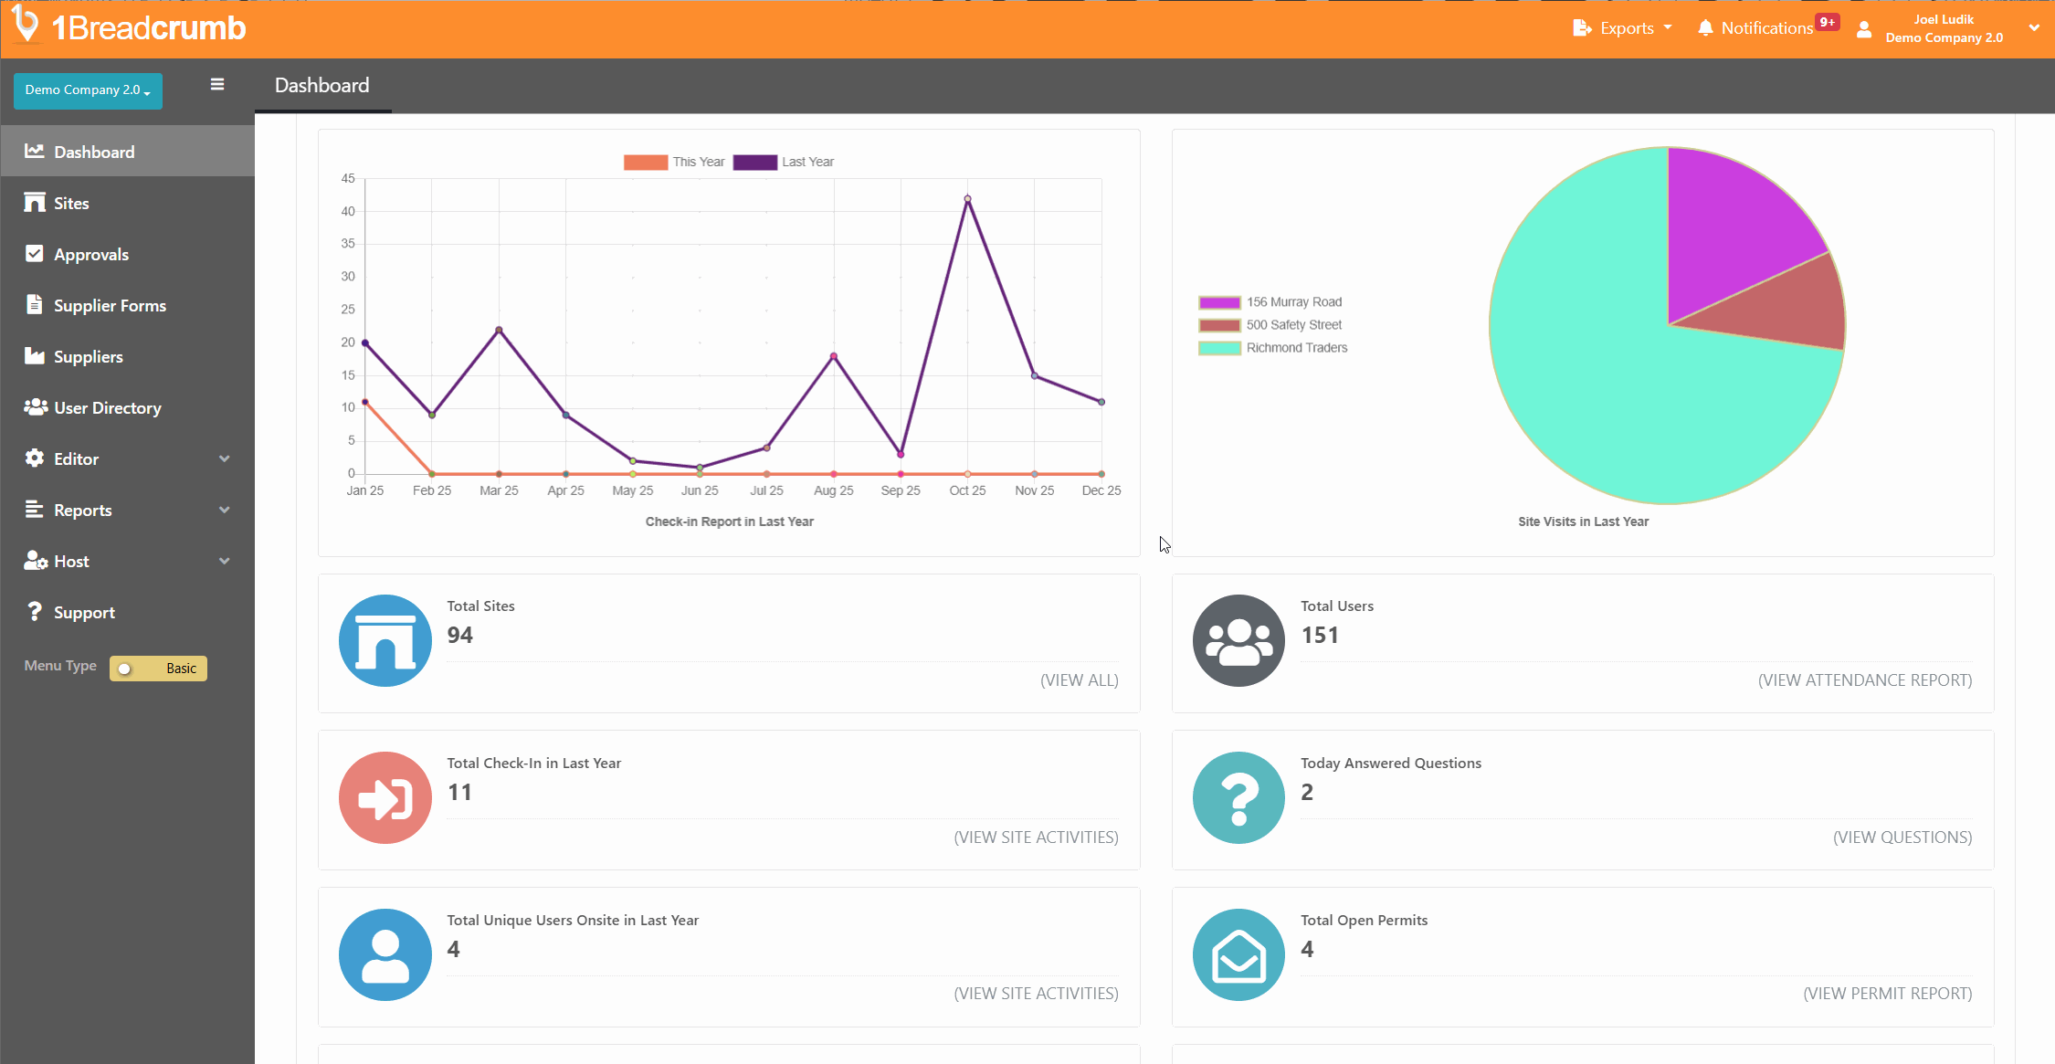
Task: Select the Dashboard tab heading
Action: click(x=321, y=85)
